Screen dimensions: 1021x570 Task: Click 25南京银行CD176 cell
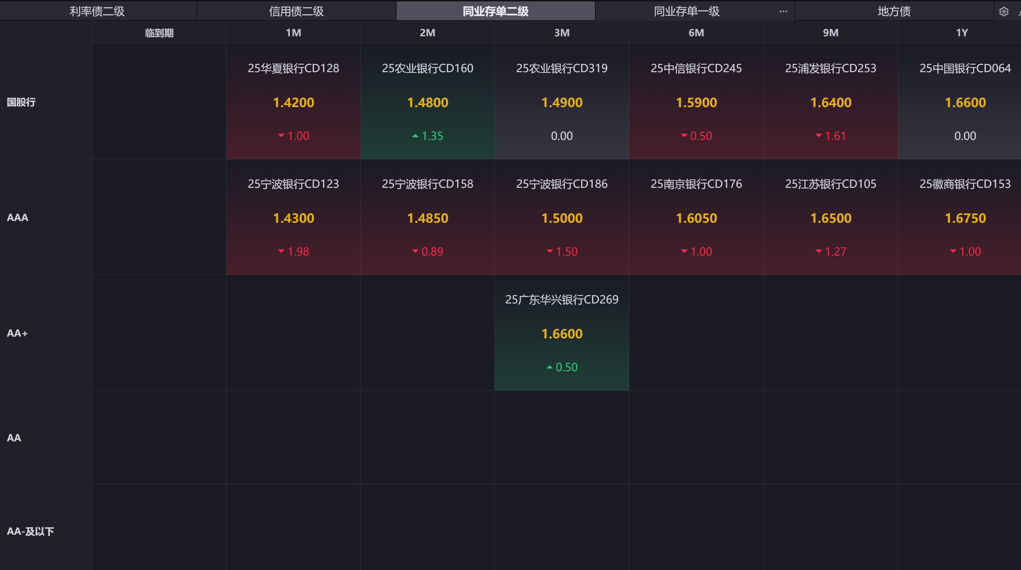696,217
